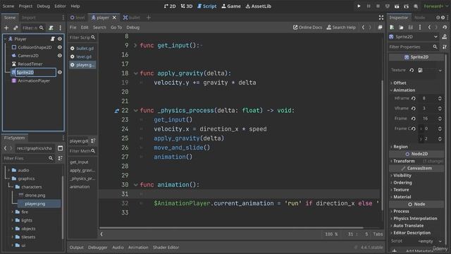Expand the fire folder

click(13, 212)
